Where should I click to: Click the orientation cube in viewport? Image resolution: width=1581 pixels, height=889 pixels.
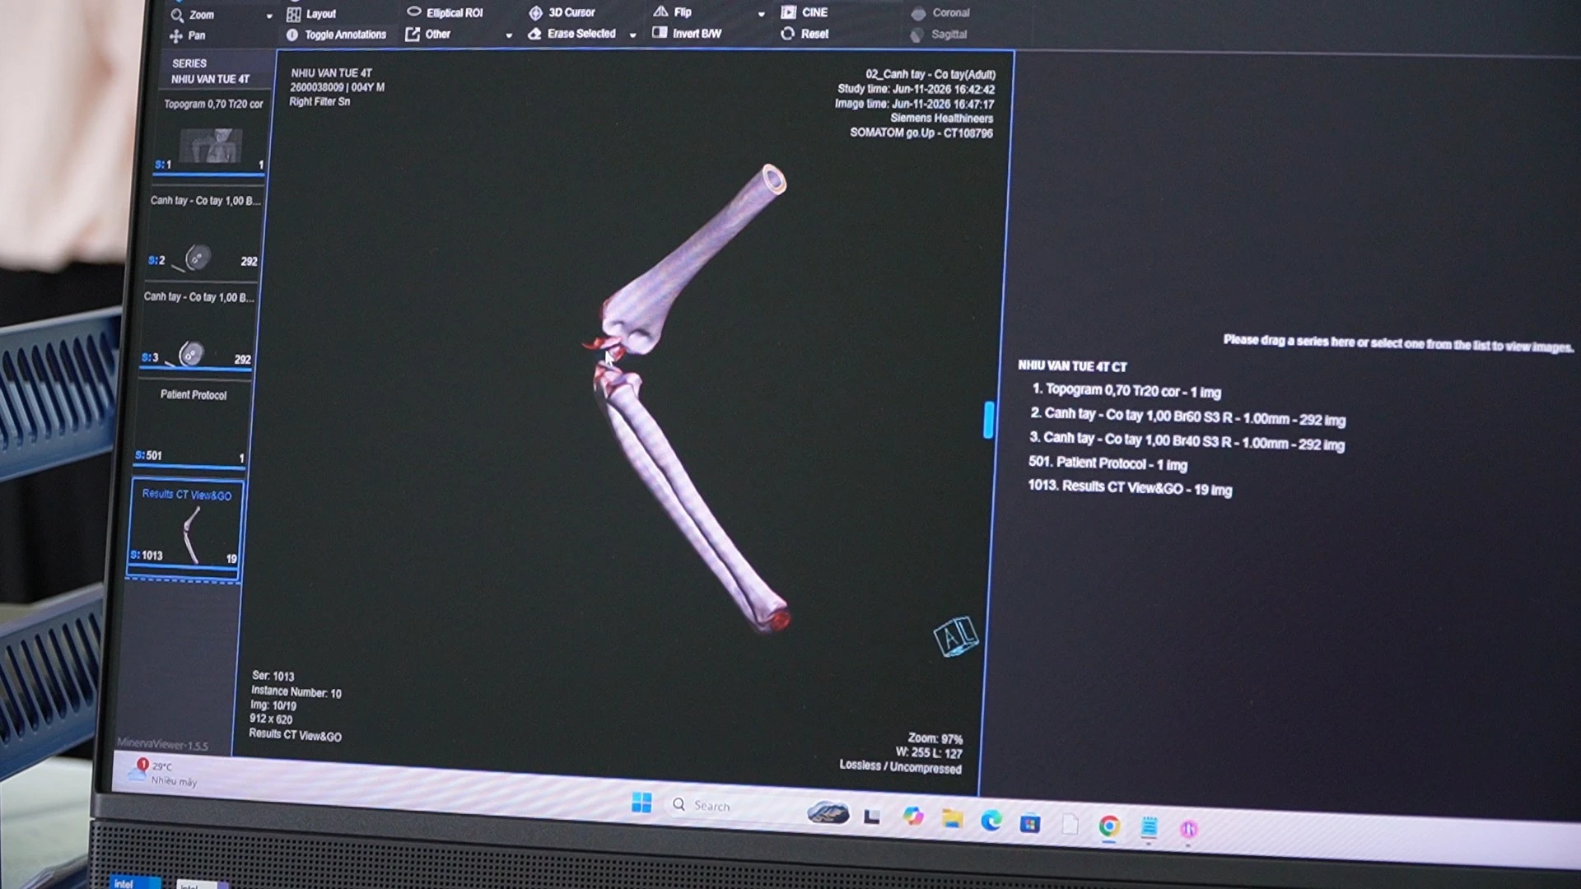point(955,636)
